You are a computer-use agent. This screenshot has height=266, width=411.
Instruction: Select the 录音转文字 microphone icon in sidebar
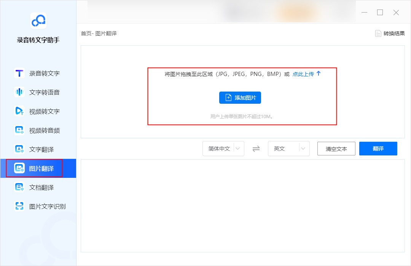pyautogui.click(x=19, y=73)
